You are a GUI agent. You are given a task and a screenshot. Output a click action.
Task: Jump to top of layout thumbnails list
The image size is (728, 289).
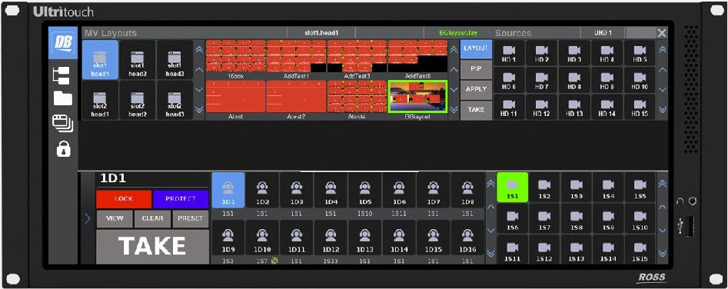point(454,50)
